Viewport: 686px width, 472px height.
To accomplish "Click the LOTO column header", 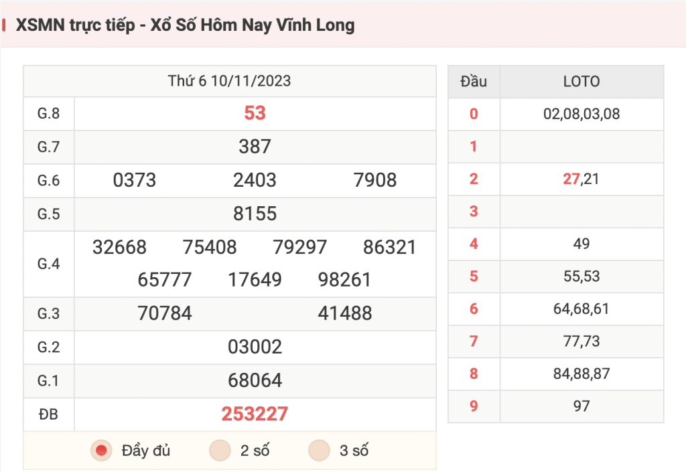I will point(581,81).
